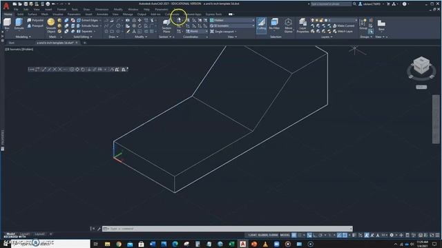Viewport: 442px width, 248px height.
Task: Click the Base view tool
Action: tap(381, 25)
